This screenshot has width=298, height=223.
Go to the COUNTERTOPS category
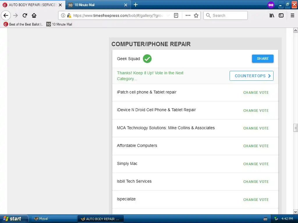(x=251, y=76)
